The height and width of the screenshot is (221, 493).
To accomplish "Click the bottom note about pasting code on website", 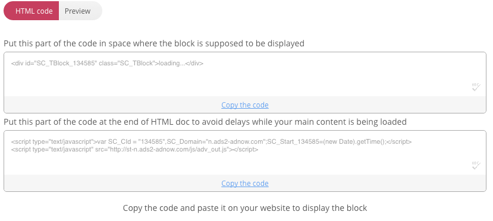I will [245, 208].
